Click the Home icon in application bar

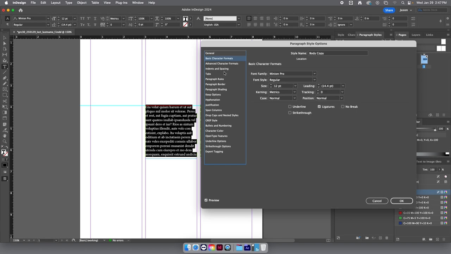20,10
